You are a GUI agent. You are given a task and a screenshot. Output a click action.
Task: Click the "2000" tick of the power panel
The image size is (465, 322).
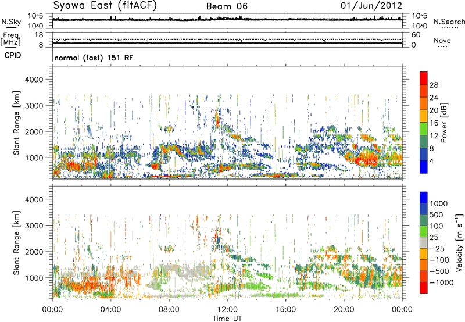click(34, 131)
